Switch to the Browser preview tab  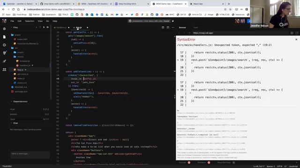(x=182, y=28)
